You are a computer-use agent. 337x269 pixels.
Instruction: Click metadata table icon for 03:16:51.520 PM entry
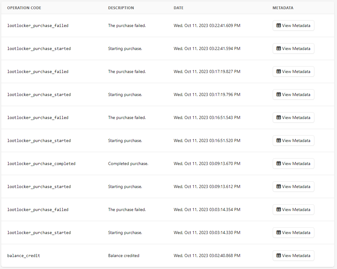pyautogui.click(x=279, y=140)
